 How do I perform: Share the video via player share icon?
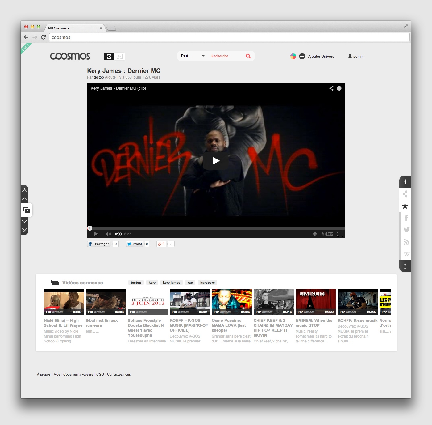pyautogui.click(x=331, y=88)
